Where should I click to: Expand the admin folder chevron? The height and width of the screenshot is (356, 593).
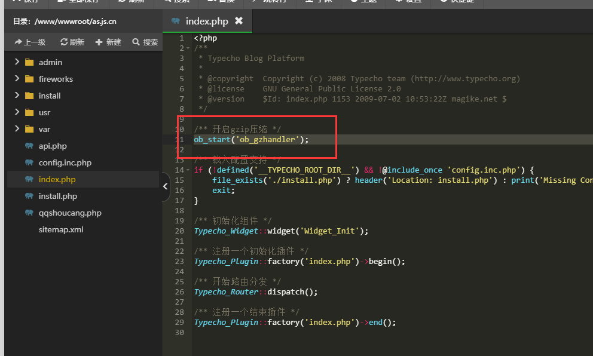(x=16, y=62)
